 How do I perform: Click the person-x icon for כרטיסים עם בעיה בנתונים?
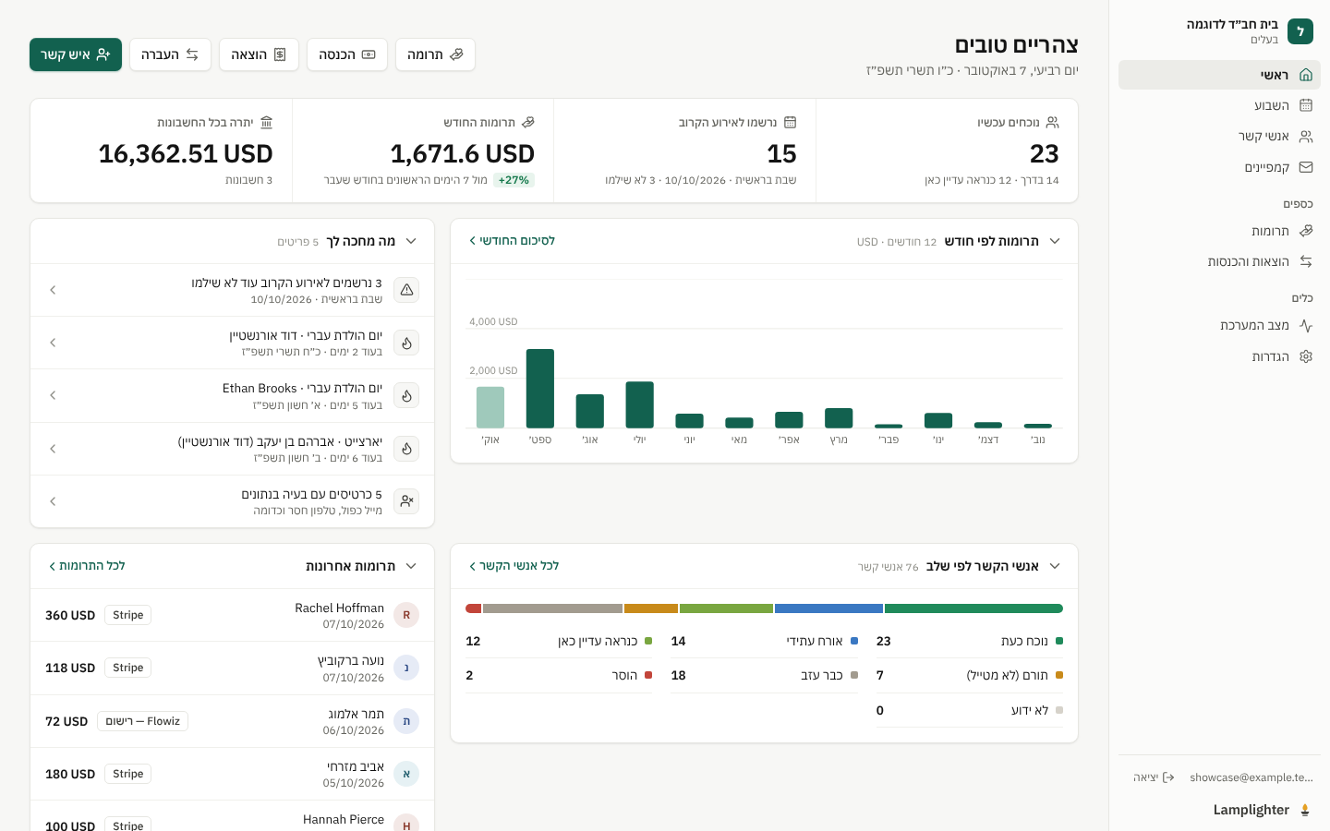[x=406, y=501]
